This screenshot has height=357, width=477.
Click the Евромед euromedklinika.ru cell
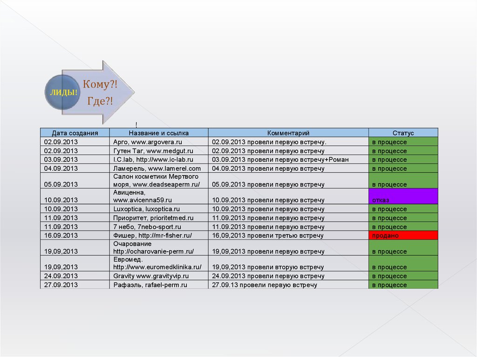[x=159, y=263]
